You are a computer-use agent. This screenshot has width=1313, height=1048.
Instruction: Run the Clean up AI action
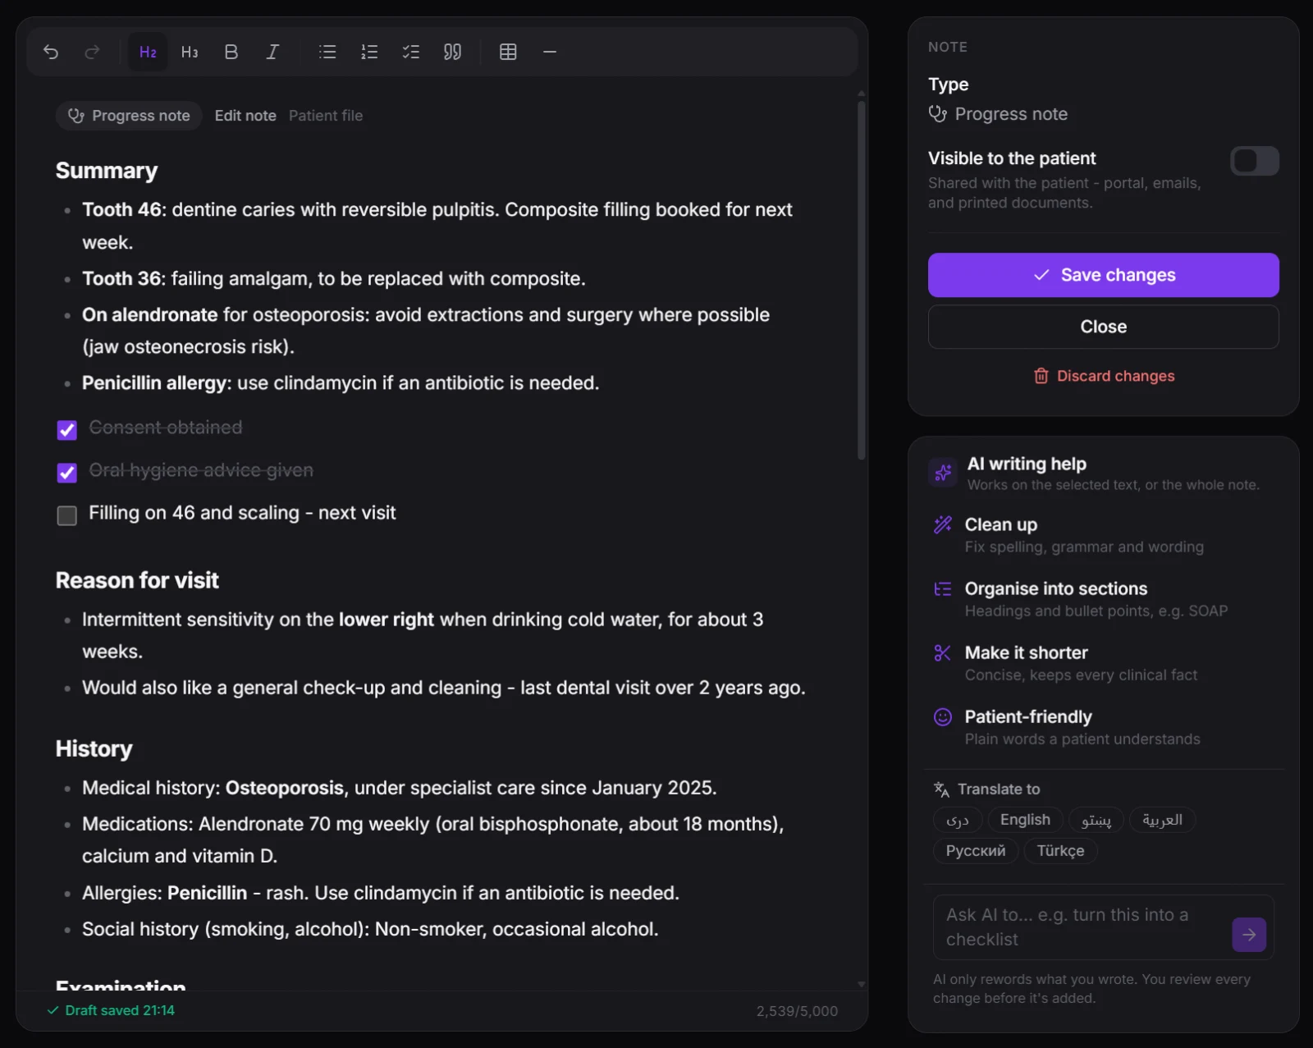(1103, 535)
